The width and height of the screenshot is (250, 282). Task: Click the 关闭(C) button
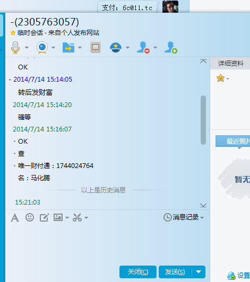(x=138, y=272)
